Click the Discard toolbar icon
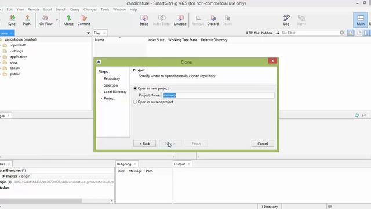Screen dimensions: 371x209 (x=213, y=20)
